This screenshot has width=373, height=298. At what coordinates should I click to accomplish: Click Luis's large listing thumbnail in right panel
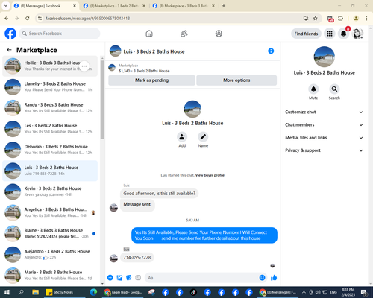[324, 57]
